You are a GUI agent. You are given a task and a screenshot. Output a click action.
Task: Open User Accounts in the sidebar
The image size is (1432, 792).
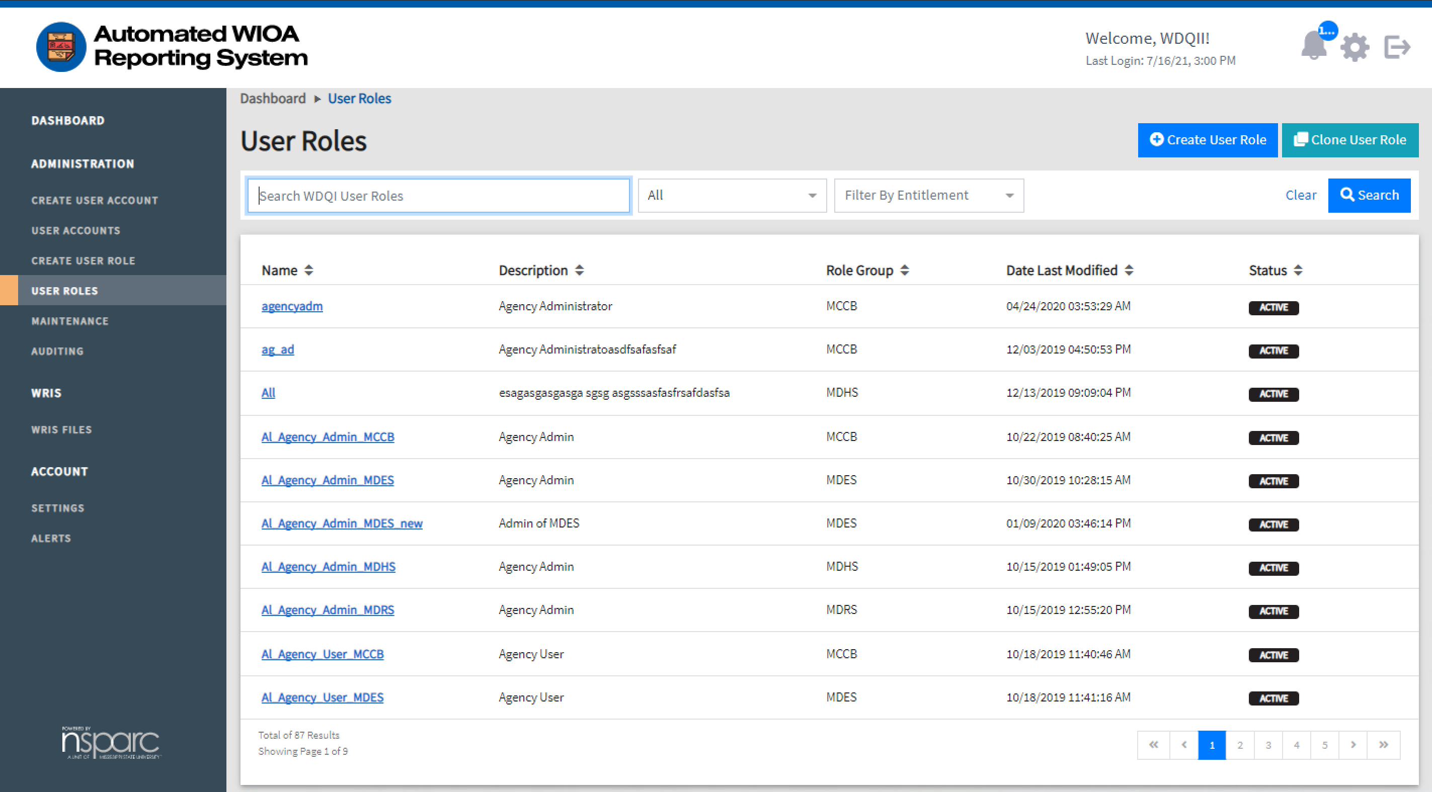[x=75, y=230]
